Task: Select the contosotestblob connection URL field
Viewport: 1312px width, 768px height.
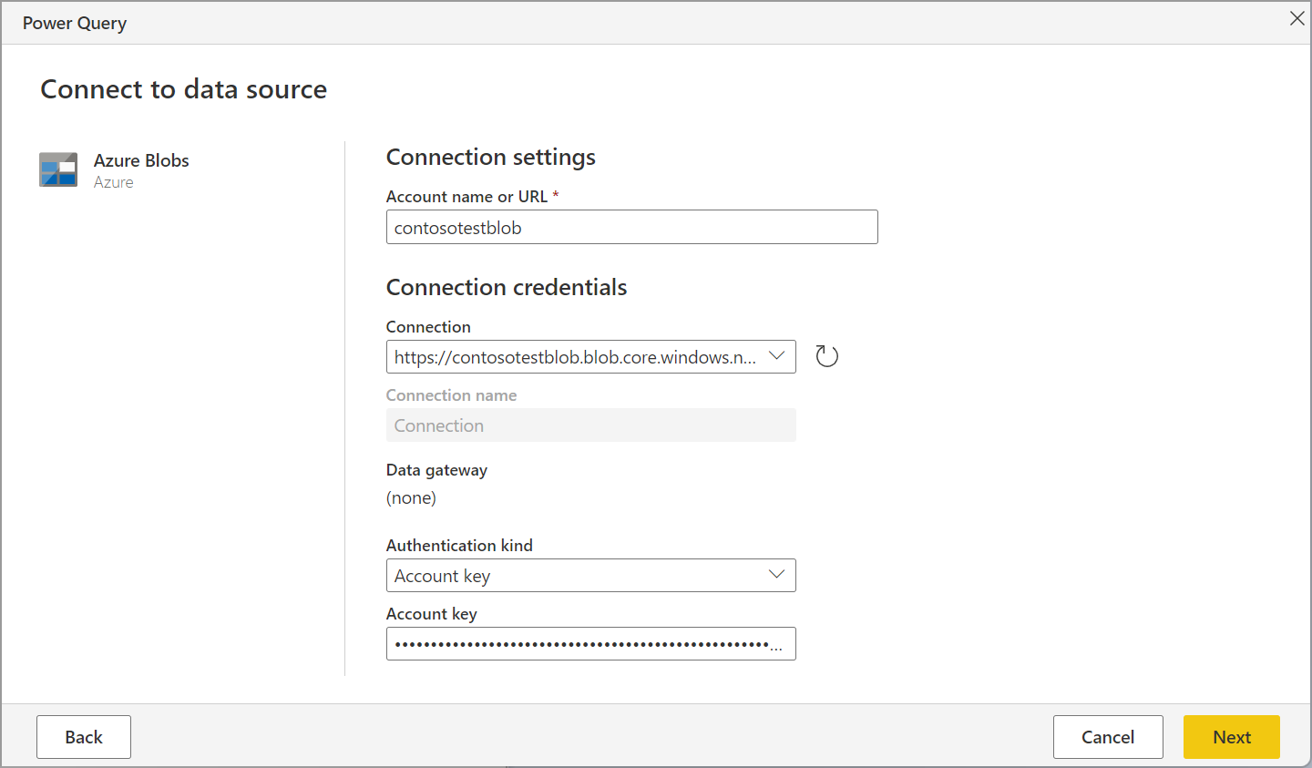Action: 574,357
